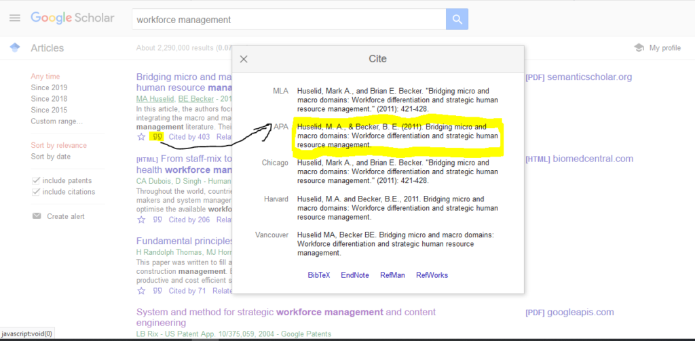
Task: Close the Cite dialog with the X
Action: (x=244, y=59)
